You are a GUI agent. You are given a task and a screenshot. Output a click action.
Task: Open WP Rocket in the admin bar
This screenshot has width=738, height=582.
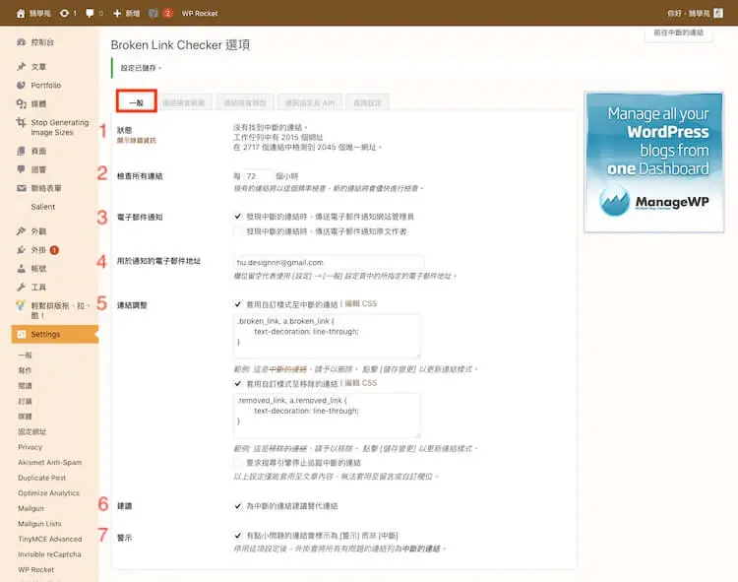click(200, 13)
